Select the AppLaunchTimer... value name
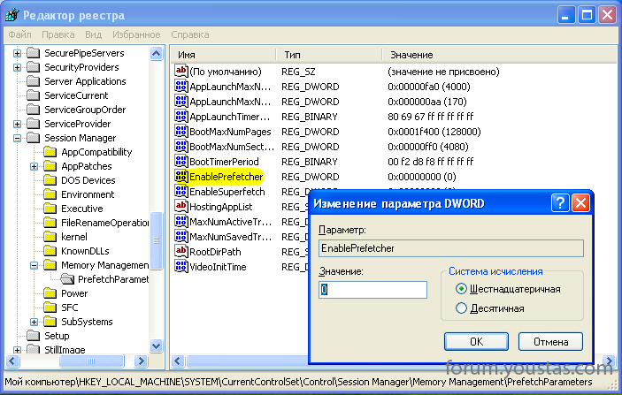The height and width of the screenshot is (395, 622). coord(230,117)
